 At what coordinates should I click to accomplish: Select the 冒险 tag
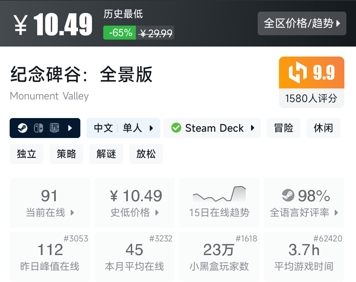pos(284,128)
